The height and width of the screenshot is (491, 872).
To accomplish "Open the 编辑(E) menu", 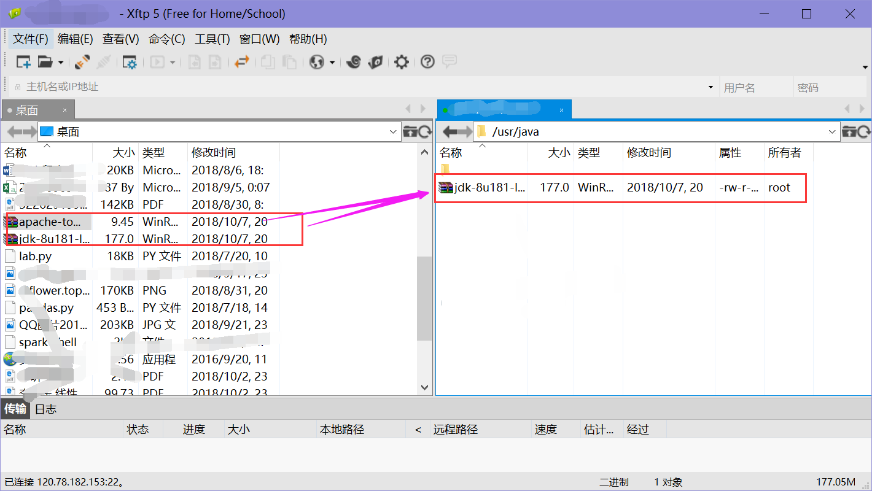I will click(x=76, y=39).
